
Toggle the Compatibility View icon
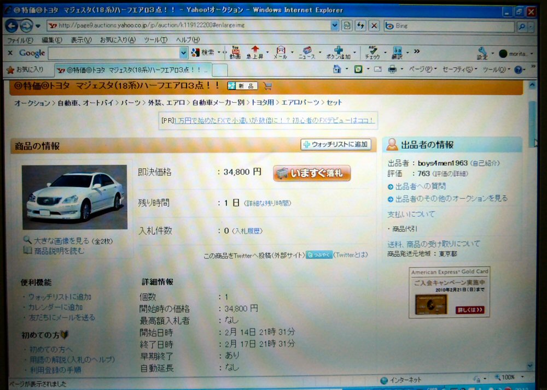(x=347, y=26)
